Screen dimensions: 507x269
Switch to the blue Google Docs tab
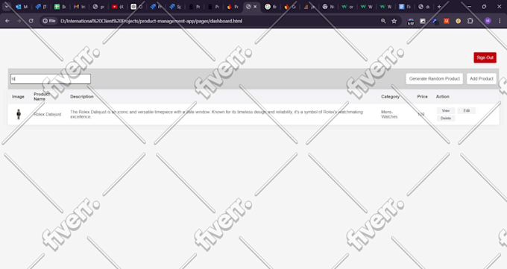[x=405, y=7]
